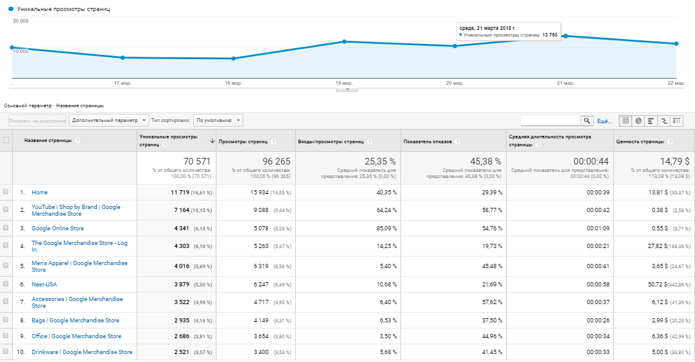695x362 pixels.
Task: Select the comparison view icon
Action: 664,121
